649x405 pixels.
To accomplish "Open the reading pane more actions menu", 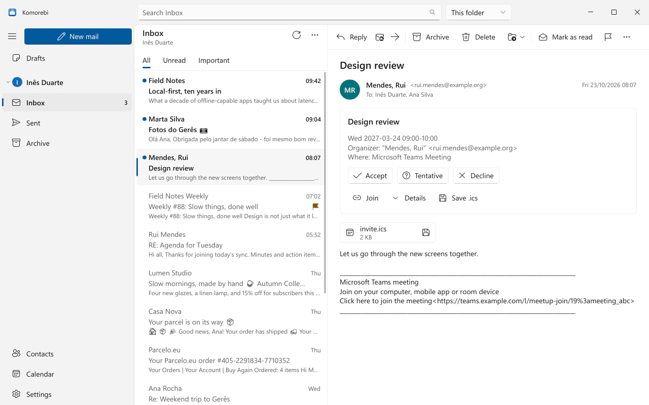I will [627, 37].
